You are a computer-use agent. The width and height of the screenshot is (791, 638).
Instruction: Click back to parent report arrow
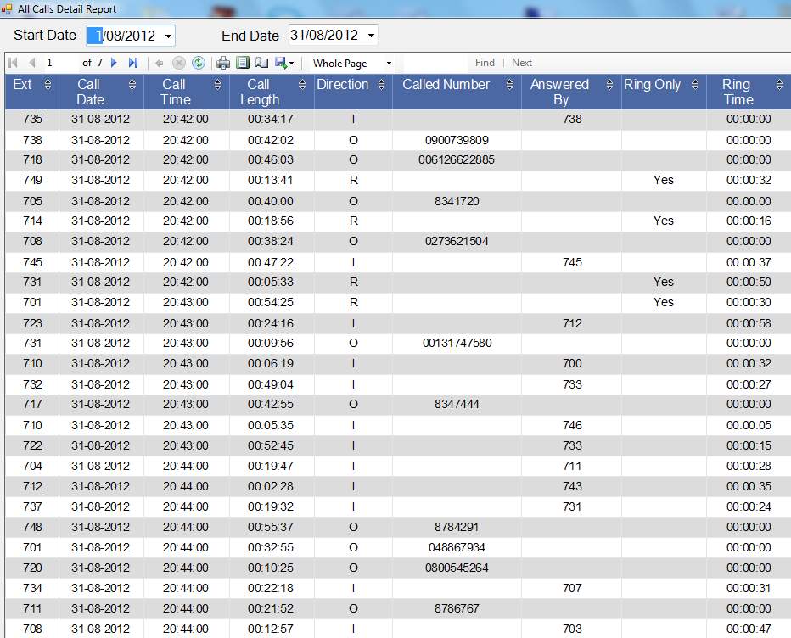160,63
